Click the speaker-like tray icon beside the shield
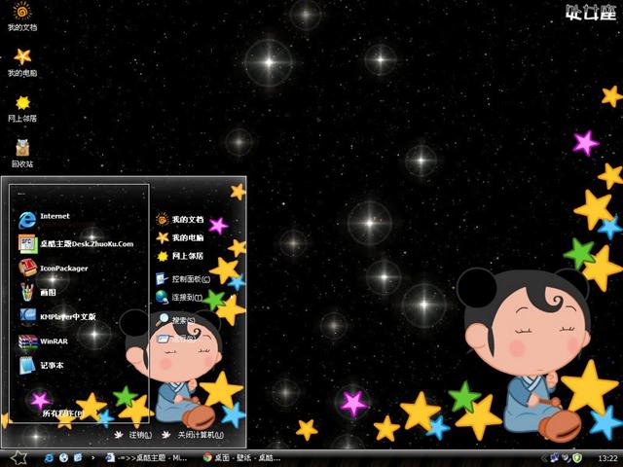The image size is (623, 467). click(x=566, y=458)
